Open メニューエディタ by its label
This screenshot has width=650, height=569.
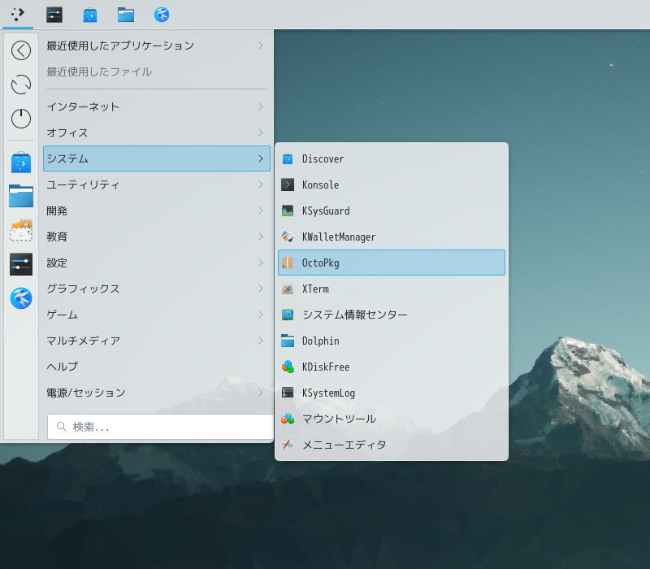(344, 445)
